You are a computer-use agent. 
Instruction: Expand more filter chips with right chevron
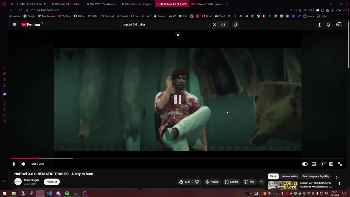[x=337, y=177]
